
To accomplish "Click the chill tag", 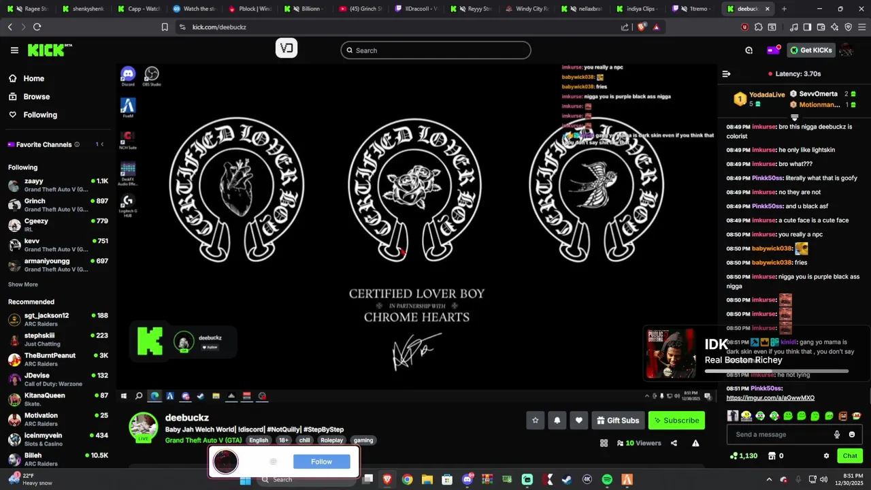I will 304,440.
